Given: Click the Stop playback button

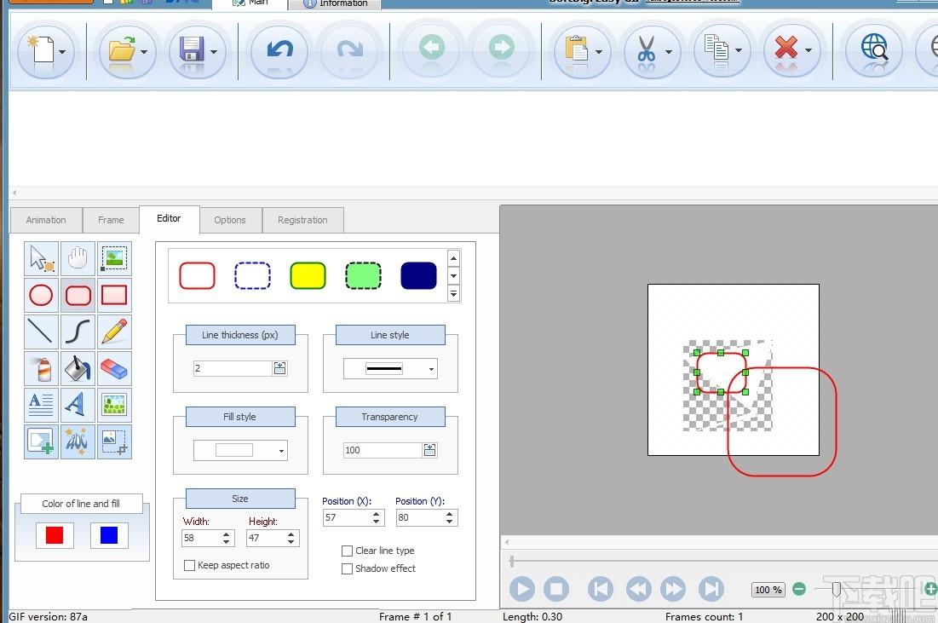Looking at the screenshot, I should pos(556,589).
